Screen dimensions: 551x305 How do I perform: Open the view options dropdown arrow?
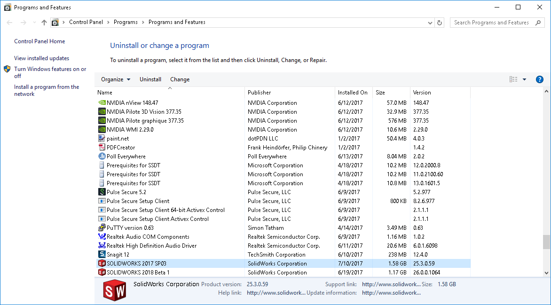524,79
